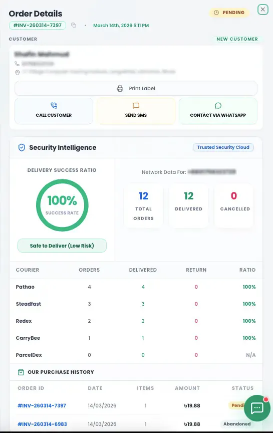Viewport: 273px width, 433px height.
Task: Select the Pathao courier row
Action: [136, 287]
